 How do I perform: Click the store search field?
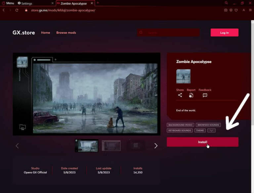click(x=168, y=32)
